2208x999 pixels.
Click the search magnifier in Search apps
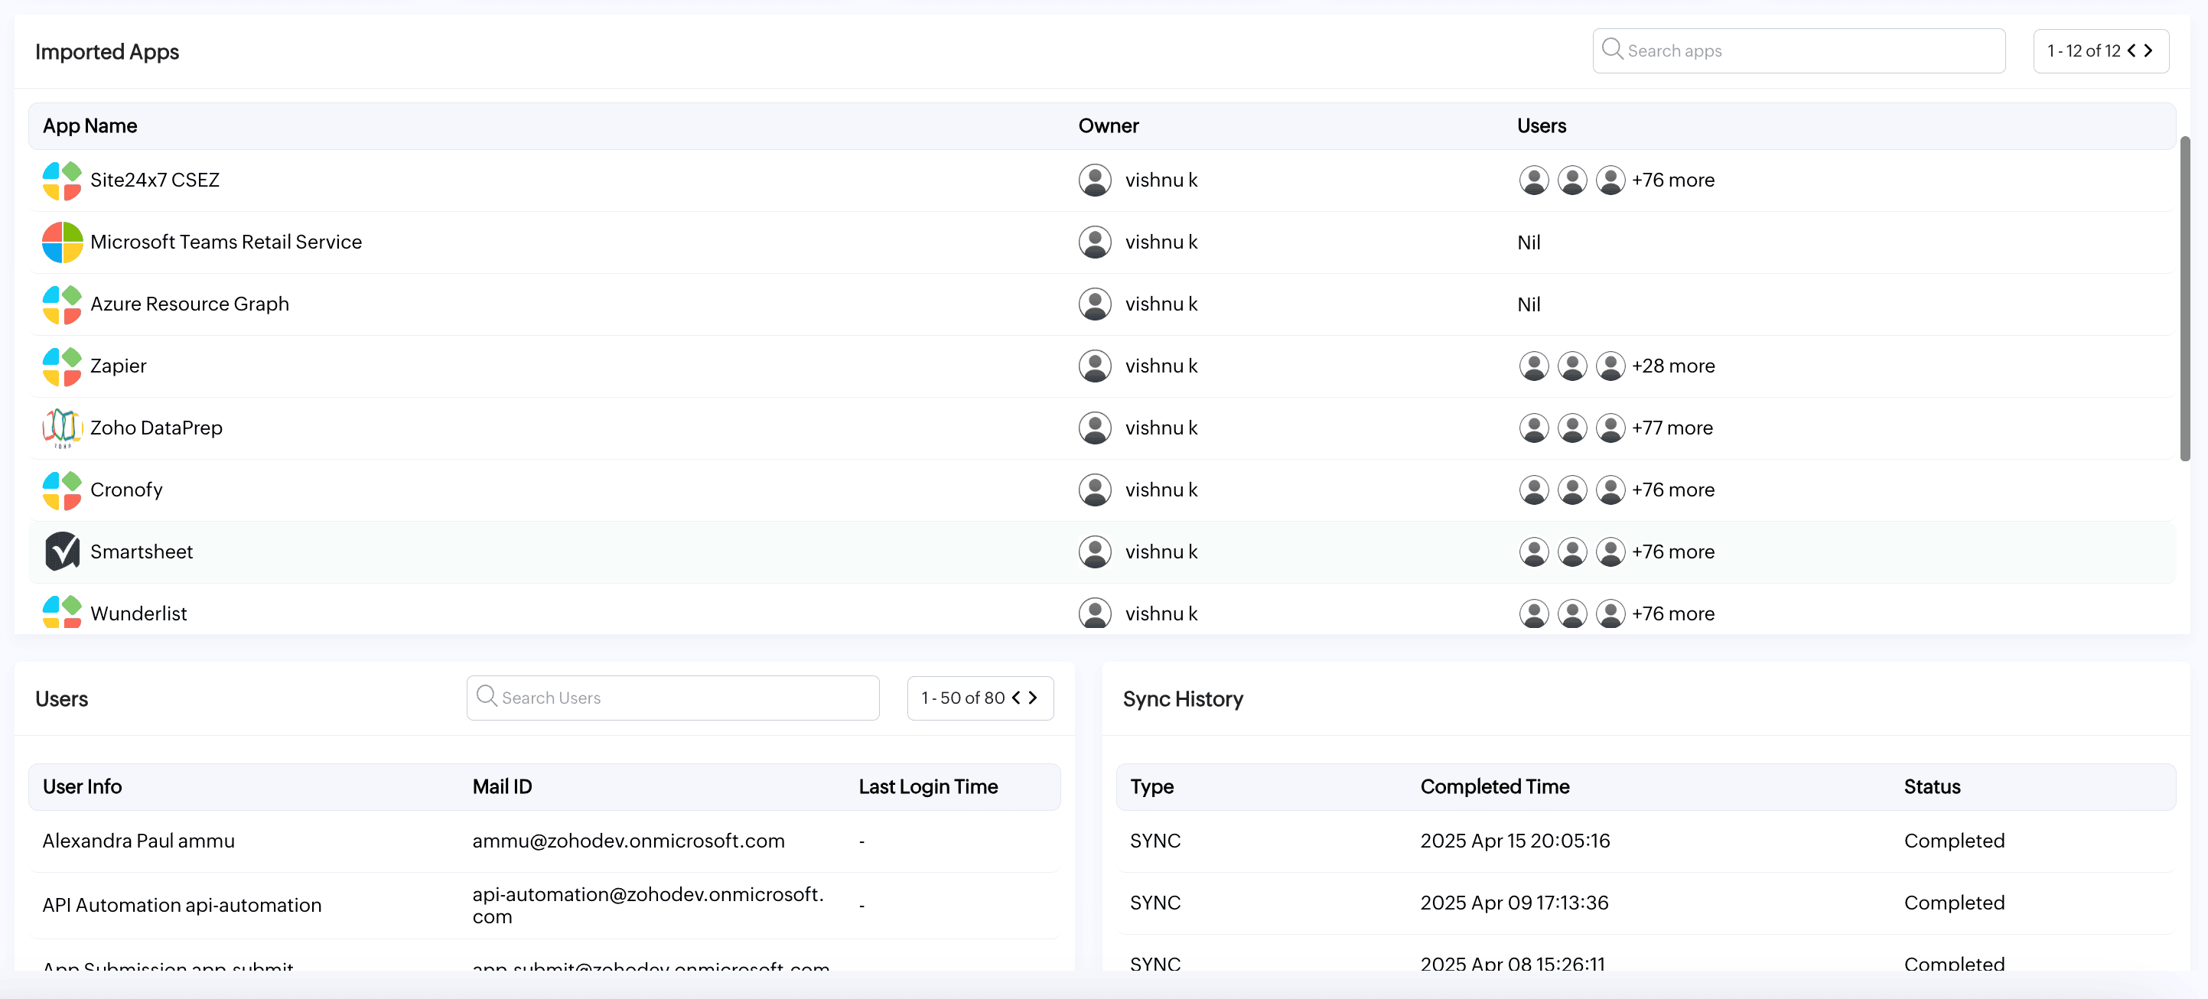point(1611,50)
